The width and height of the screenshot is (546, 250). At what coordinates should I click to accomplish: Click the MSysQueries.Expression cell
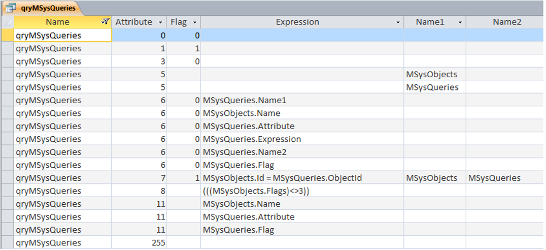302,139
